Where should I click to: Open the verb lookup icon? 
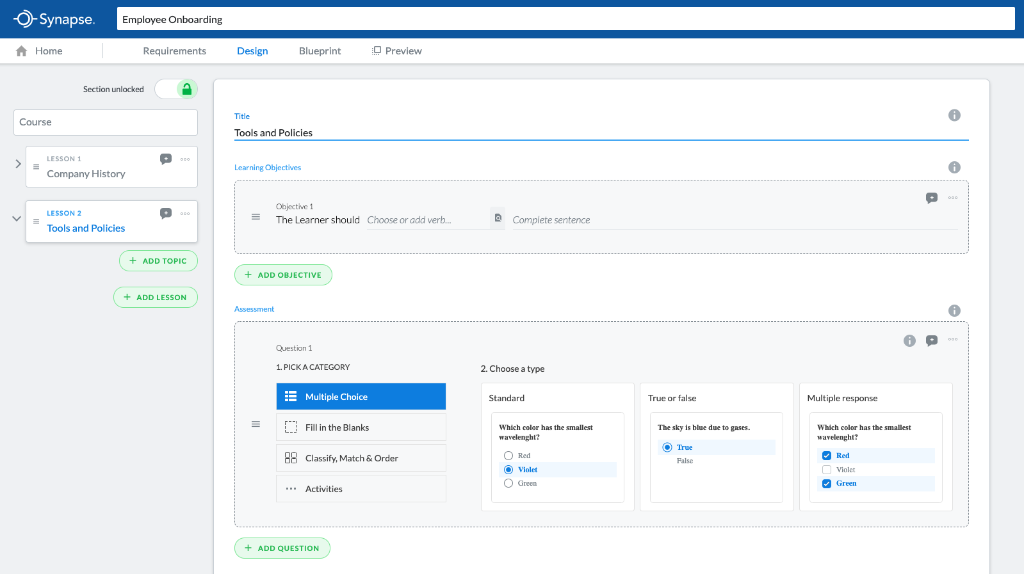click(498, 218)
